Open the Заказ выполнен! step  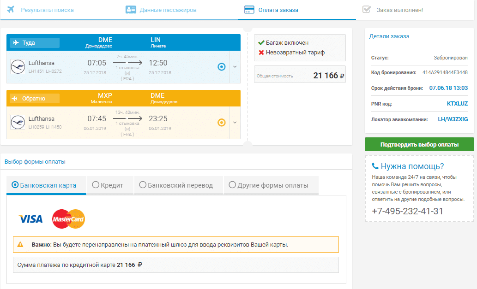(399, 10)
